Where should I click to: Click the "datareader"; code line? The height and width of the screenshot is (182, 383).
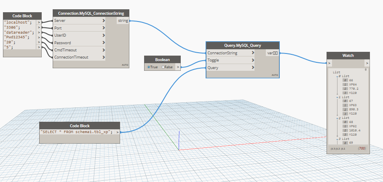pyautogui.click(x=19, y=32)
